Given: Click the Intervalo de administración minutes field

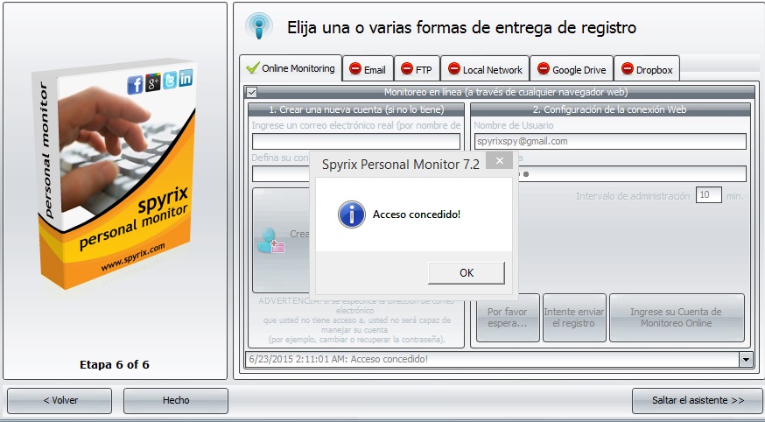Looking at the screenshot, I should (x=708, y=195).
